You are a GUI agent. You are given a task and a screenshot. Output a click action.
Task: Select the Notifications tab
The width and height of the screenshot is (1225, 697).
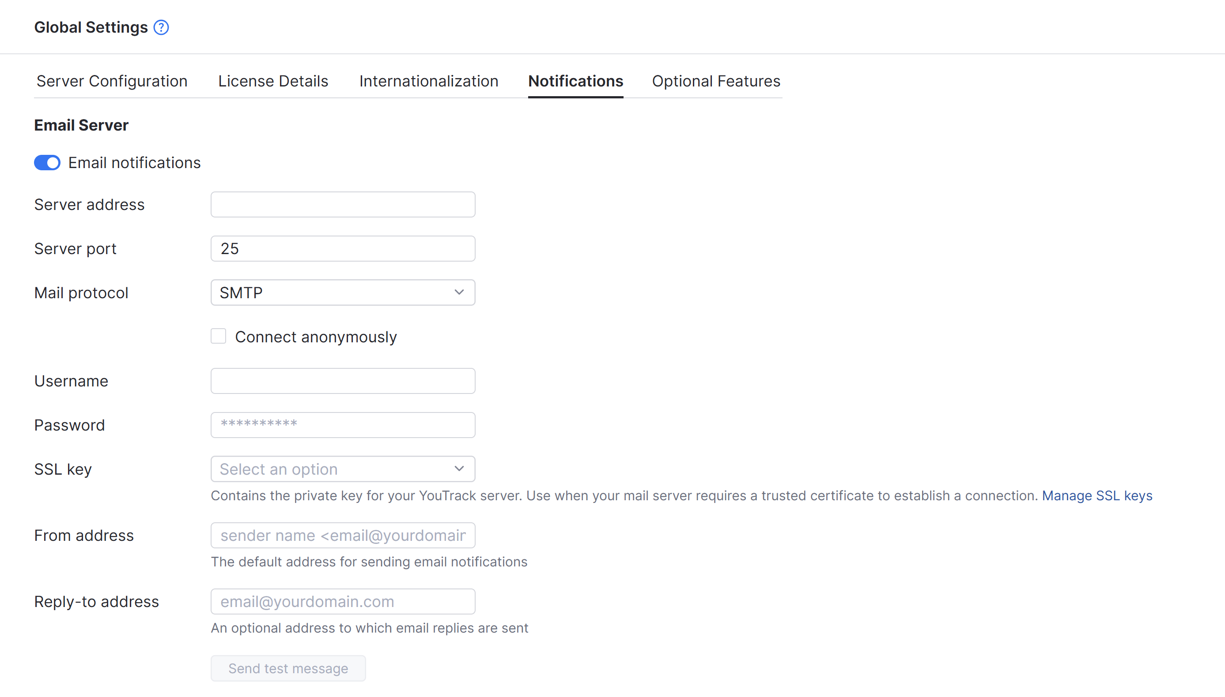tap(575, 81)
